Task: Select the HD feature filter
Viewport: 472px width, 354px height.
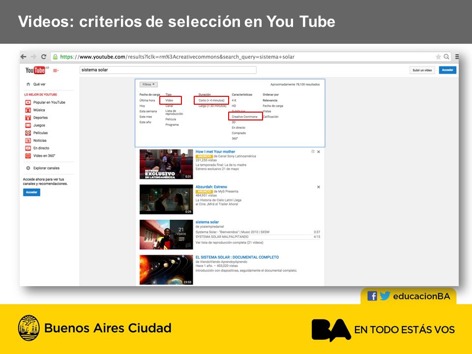Action: point(234,106)
